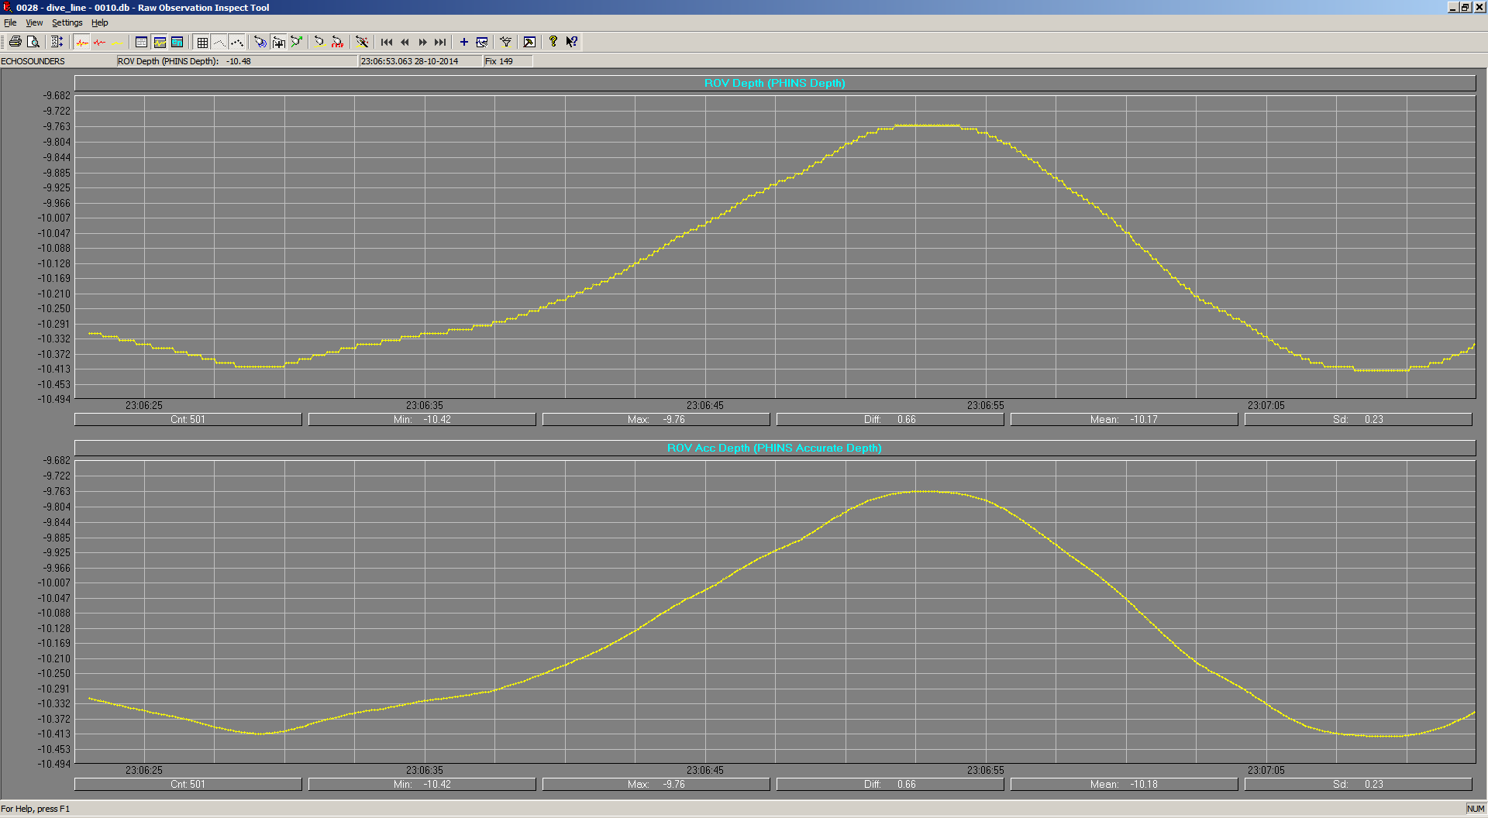
Task: Click the blue plus toolbar icon
Action: tap(463, 42)
